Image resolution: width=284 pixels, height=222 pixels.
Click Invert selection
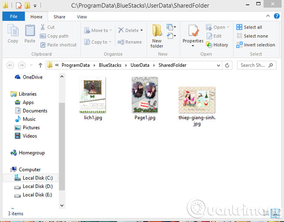coord(256,44)
